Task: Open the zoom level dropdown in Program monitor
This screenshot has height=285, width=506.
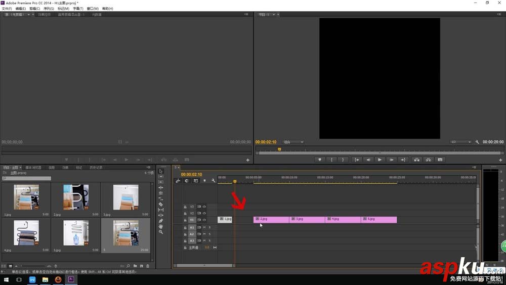Action: coord(293,142)
